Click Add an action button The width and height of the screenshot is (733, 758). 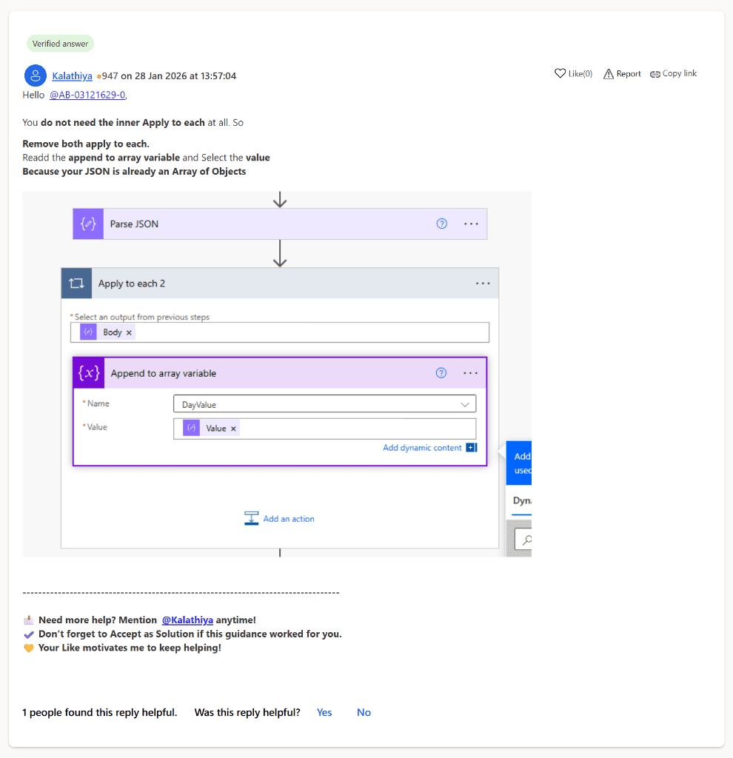[280, 519]
